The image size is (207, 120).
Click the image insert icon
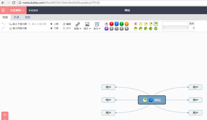tap(87, 24)
